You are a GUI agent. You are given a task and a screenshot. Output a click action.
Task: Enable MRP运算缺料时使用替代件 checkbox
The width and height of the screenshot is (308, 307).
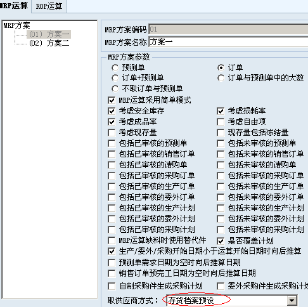(112, 240)
